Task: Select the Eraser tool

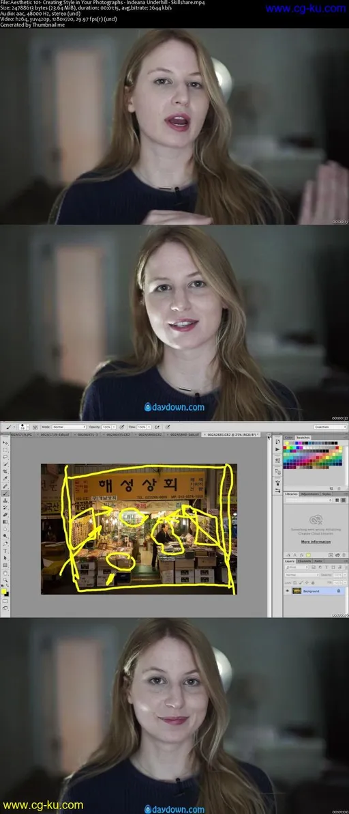Action: point(5,515)
